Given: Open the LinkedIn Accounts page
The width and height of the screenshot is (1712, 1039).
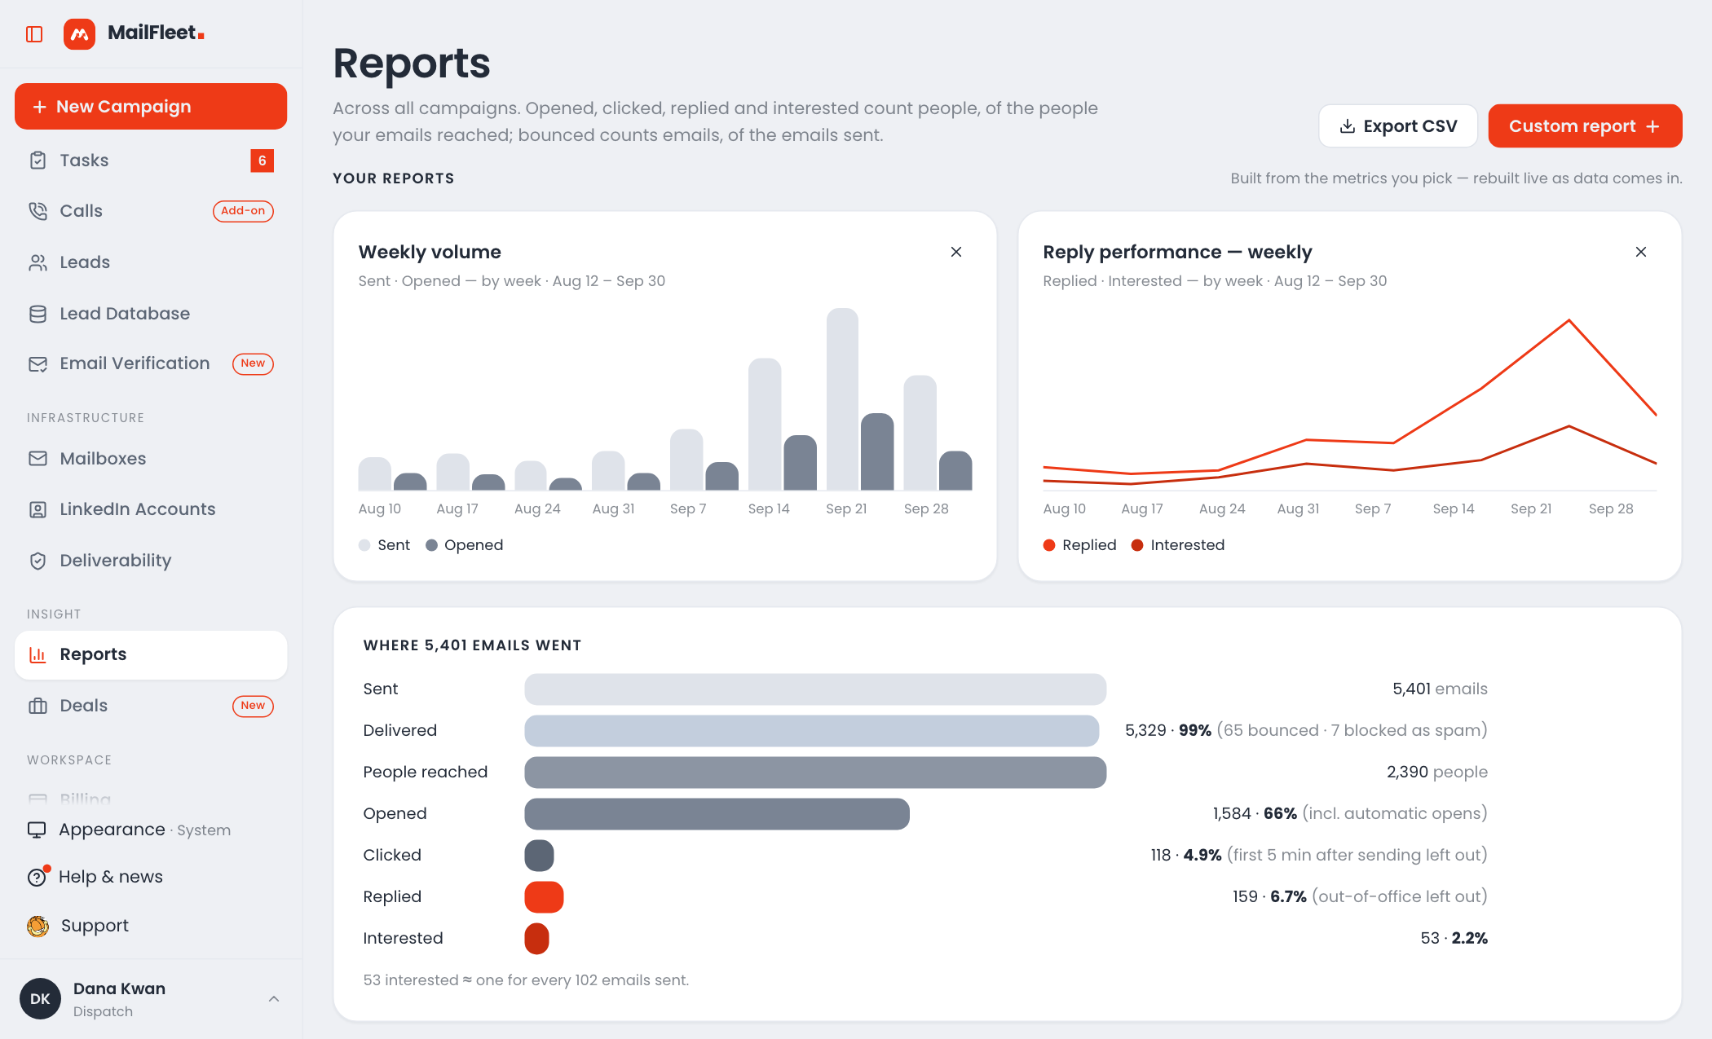Looking at the screenshot, I should click(x=151, y=509).
